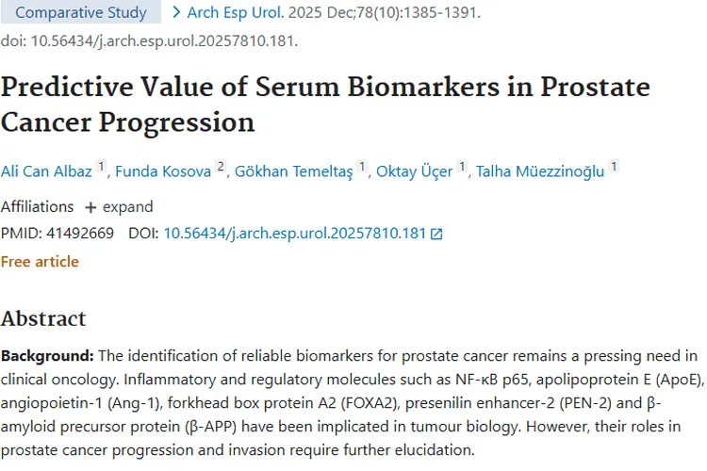Click the Abstract section heading
The height and width of the screenshot is (471, 707).
point(43,318)
